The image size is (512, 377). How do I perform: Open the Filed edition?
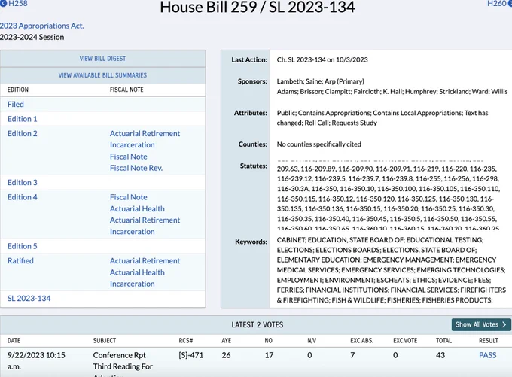(16, 104)
